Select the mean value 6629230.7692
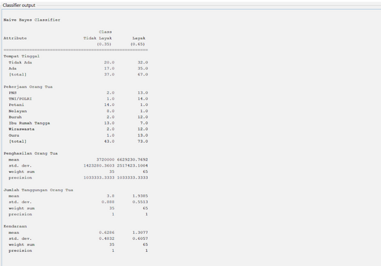The image size is (381, 266). [x=132, y=160]
